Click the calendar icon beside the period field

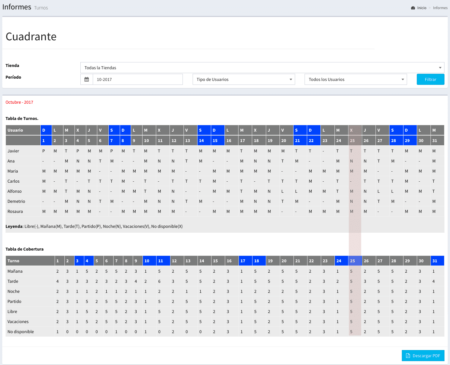[x=87, y=80]
